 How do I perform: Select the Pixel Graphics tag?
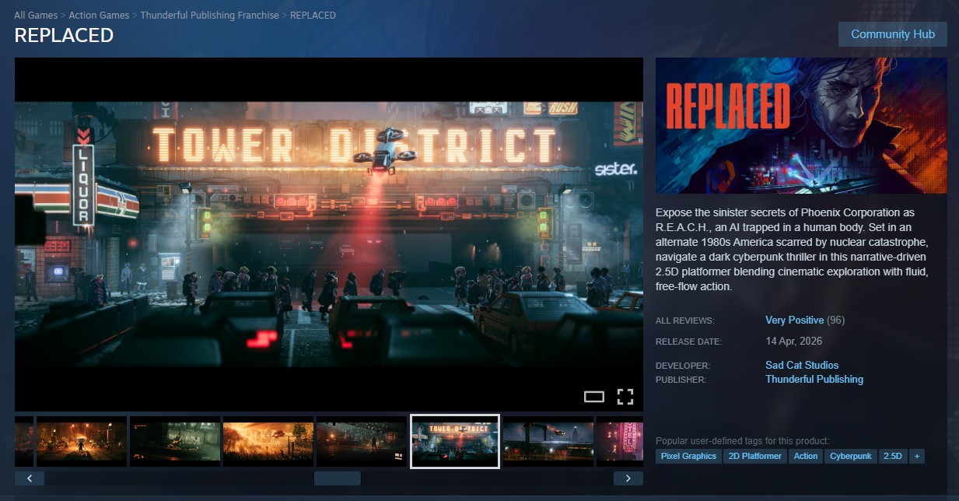[x=688, y=457]
